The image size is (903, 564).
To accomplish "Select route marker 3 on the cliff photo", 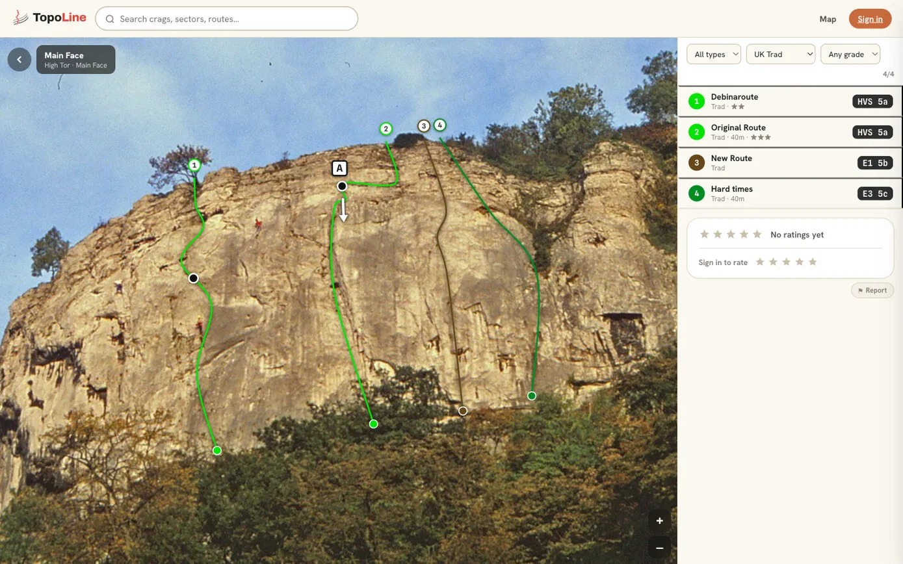I will click(424, 126).
